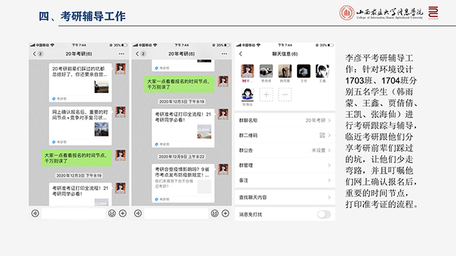Tap the remove member minus box
The width and height of the screenshot is (456, 256).
point(285,95)
